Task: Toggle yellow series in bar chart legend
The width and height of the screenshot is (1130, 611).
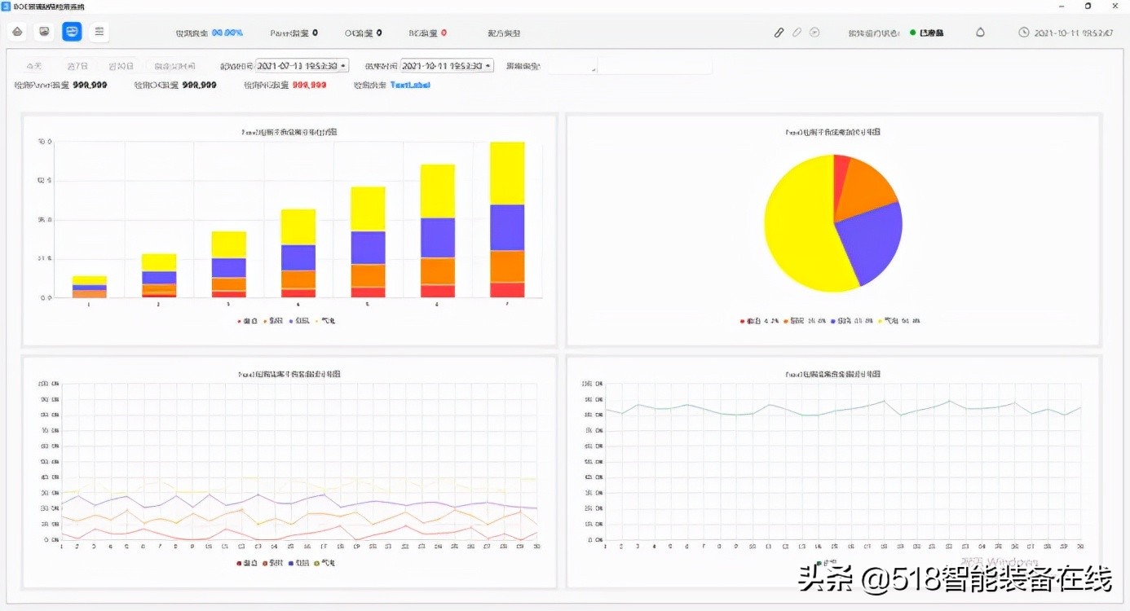Action: 326,321
